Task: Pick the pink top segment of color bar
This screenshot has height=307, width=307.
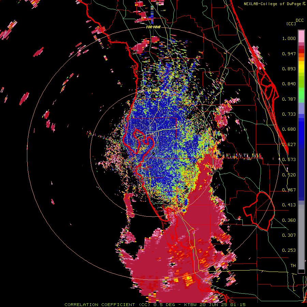Action: 301,36
